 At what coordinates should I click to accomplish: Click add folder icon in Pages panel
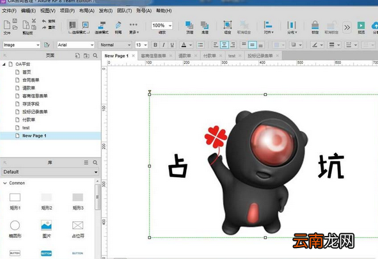86,56
